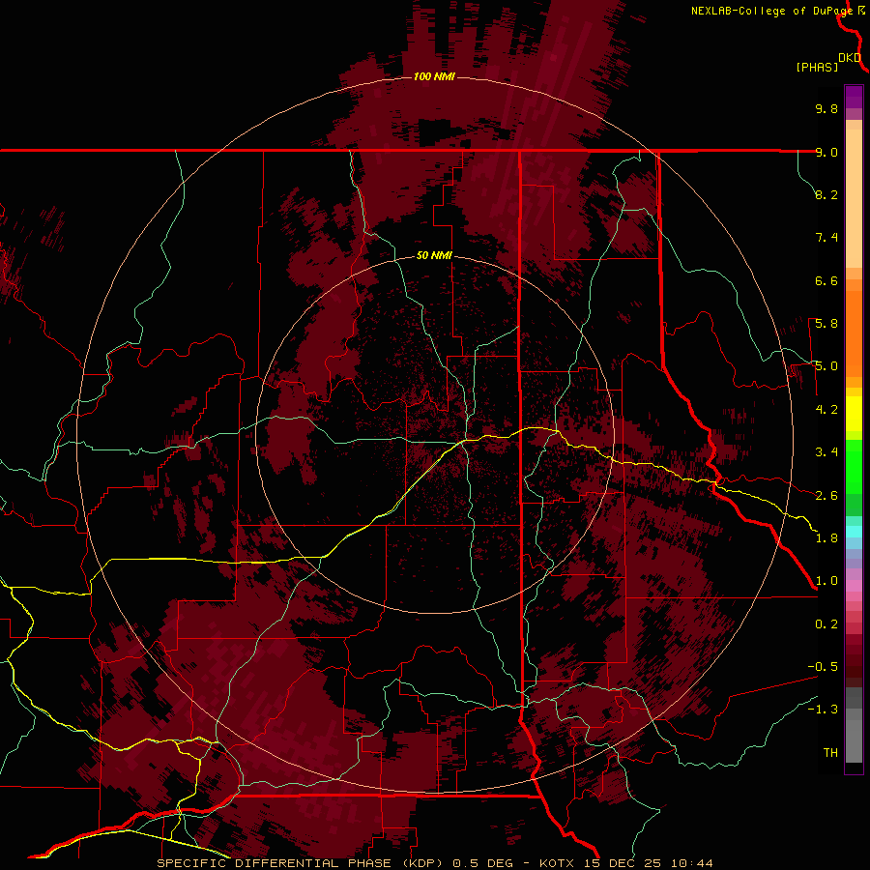Screen dimensions: 870x870
Task: Click the 7.4 color scale label
Action: point(826,238)
